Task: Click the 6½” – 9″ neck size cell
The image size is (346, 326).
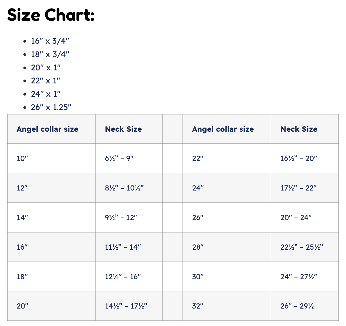Action: [x=129, y=158]
